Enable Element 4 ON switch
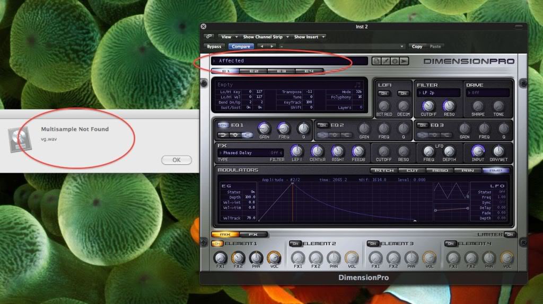Screen dimensions: 543x304 click(x=450, y=244)
